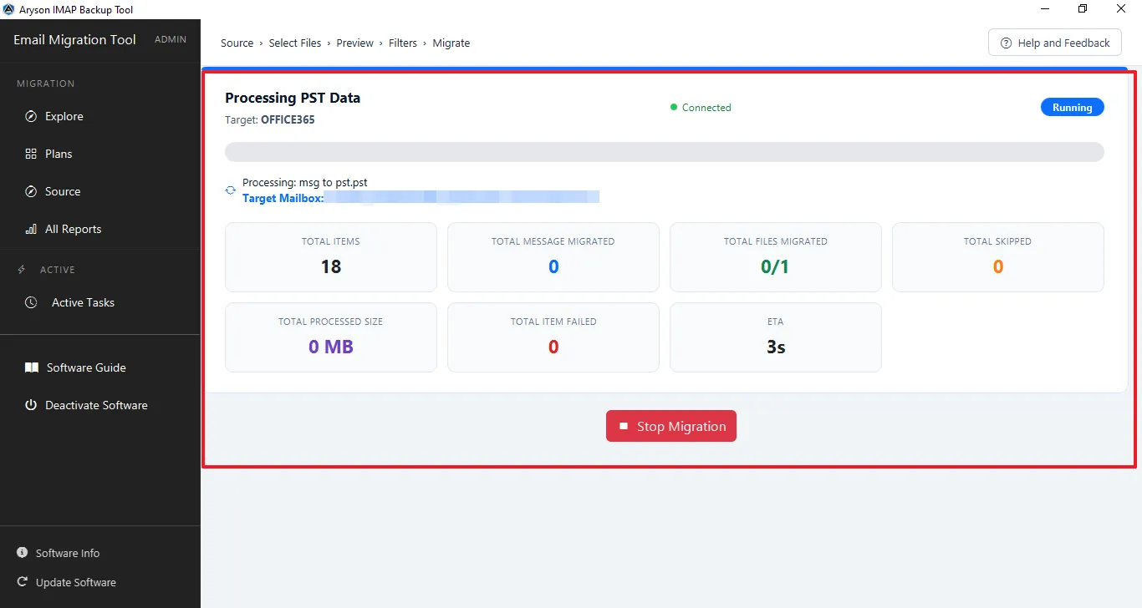Click the Software Guide book icon
Screen dimensions: 1142x608
tap(31, 367)
